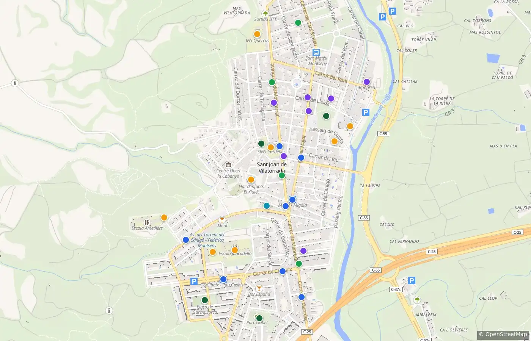Click the tree icon near Miralpeix

pyautogui.click(x=417, y=300)
